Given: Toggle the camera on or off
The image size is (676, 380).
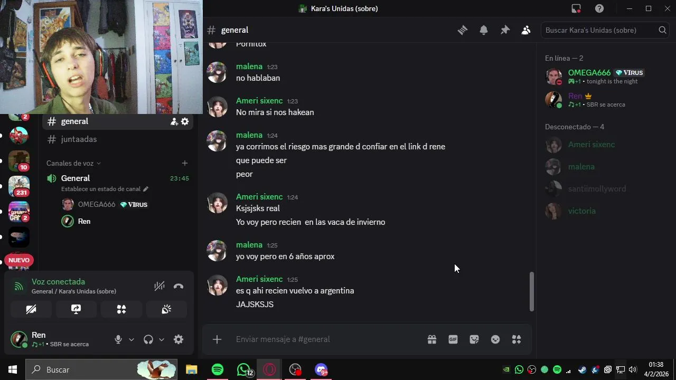Looking at the screenshot, I should click(x=31, y=309).
